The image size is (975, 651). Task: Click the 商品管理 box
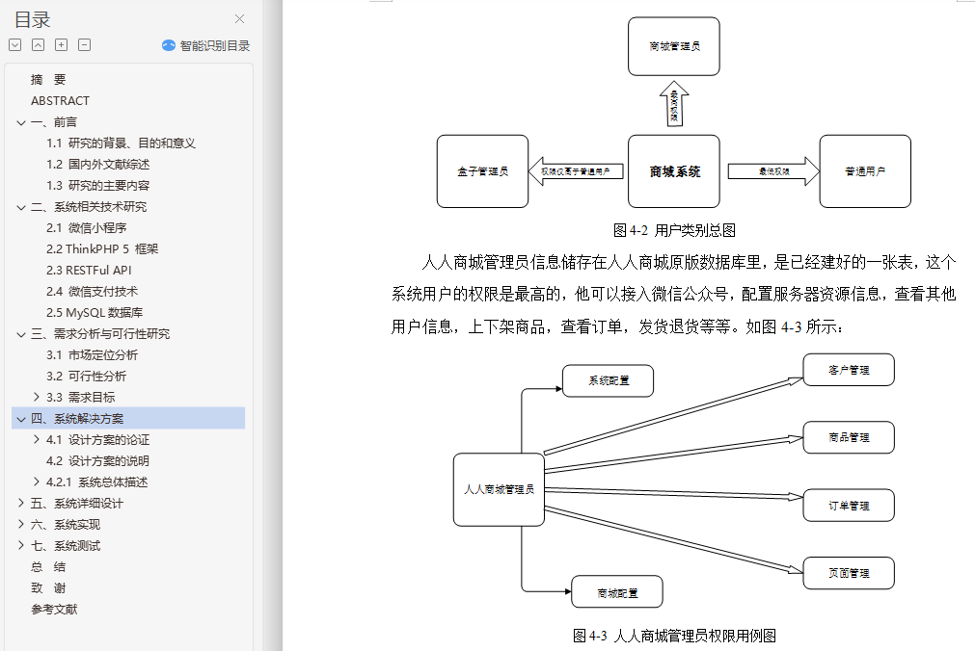(849, 437)
